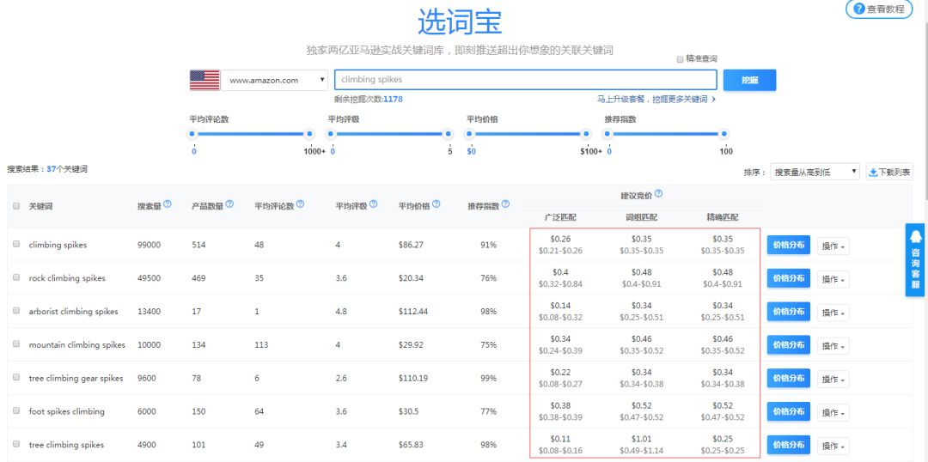Check the box for mountain climbing spikes
This screenshot has height=462, width=928.
pyautogui.click(x=16, y=343)
